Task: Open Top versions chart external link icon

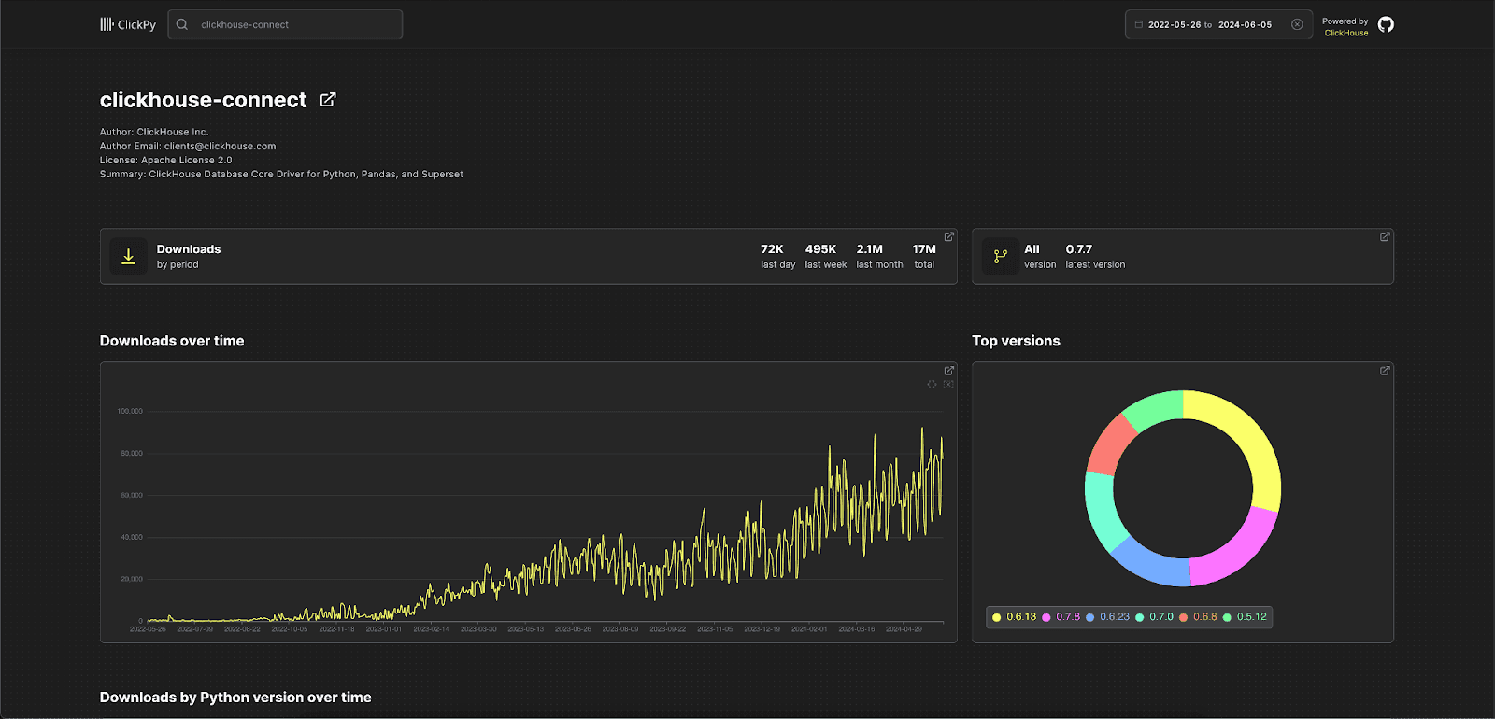Action: (x=1385, y=371)
